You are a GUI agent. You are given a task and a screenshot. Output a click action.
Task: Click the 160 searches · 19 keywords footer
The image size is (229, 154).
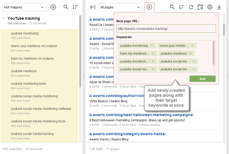23,149
